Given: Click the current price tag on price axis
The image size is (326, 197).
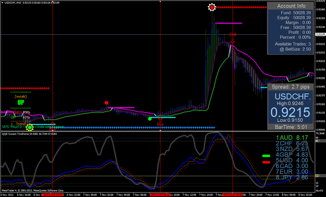Looking at the screenshot, I should pos(320,34).
